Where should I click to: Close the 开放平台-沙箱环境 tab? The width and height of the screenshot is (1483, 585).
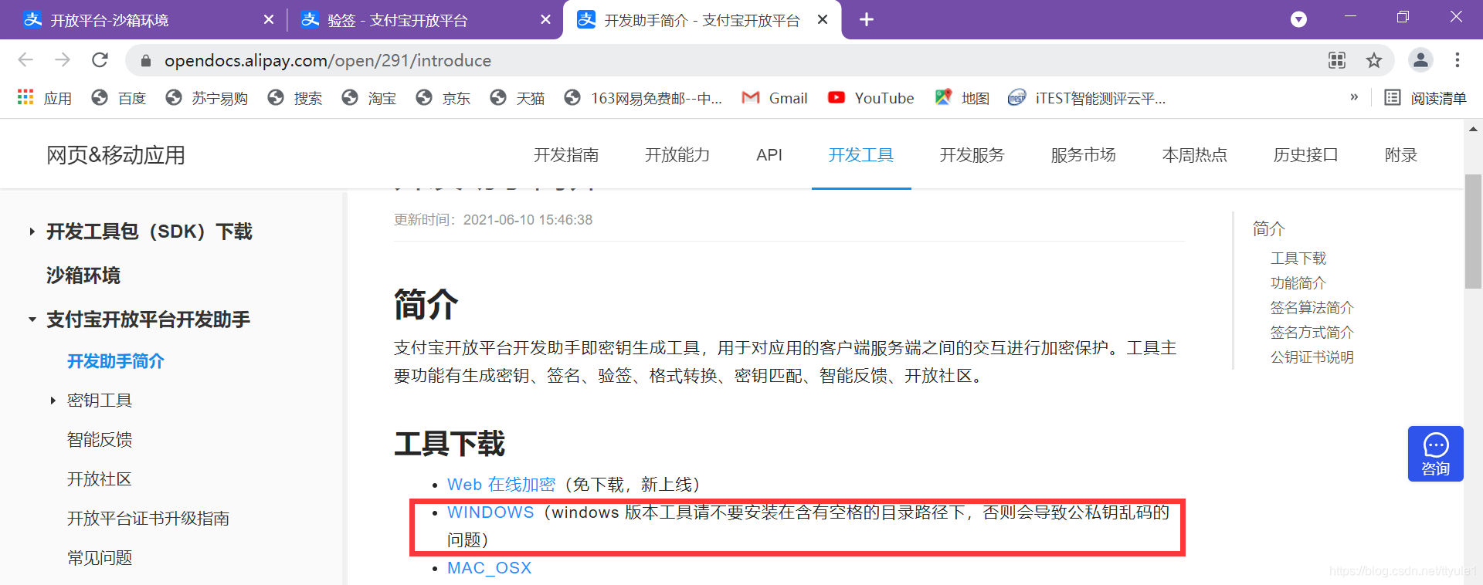pos(269,19)
